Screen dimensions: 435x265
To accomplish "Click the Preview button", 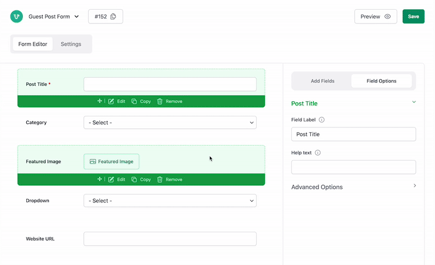I will 376,16.
